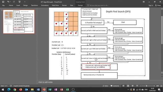This screenshot has height=92, width=163.
Task: Click Fit slide to current window icon
Action: point(161,86)
